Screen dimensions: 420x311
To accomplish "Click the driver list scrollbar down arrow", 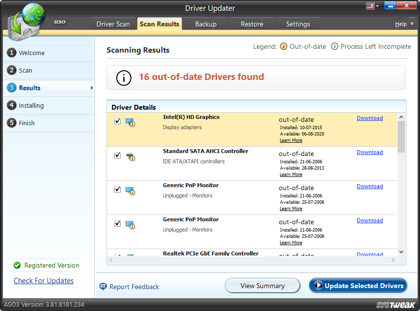I will pos(401,252).
